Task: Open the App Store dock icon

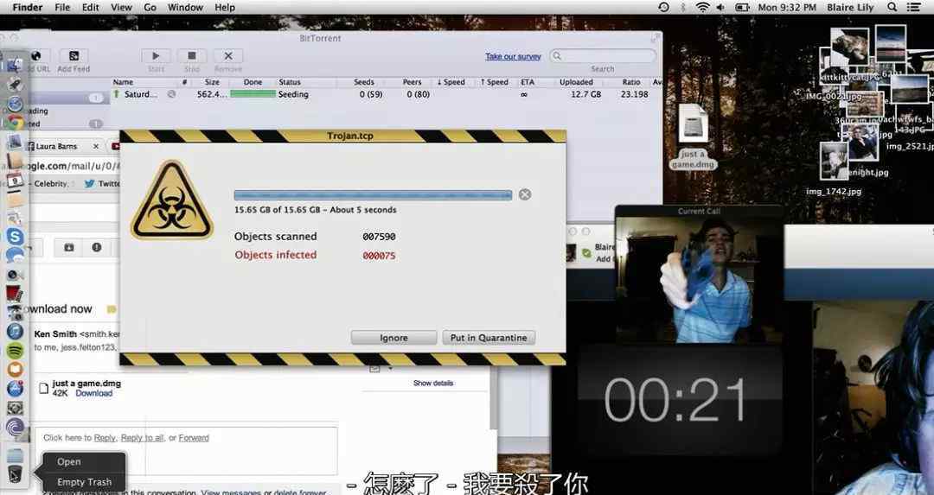Action: pyautogui.click(x=15, y=389)
